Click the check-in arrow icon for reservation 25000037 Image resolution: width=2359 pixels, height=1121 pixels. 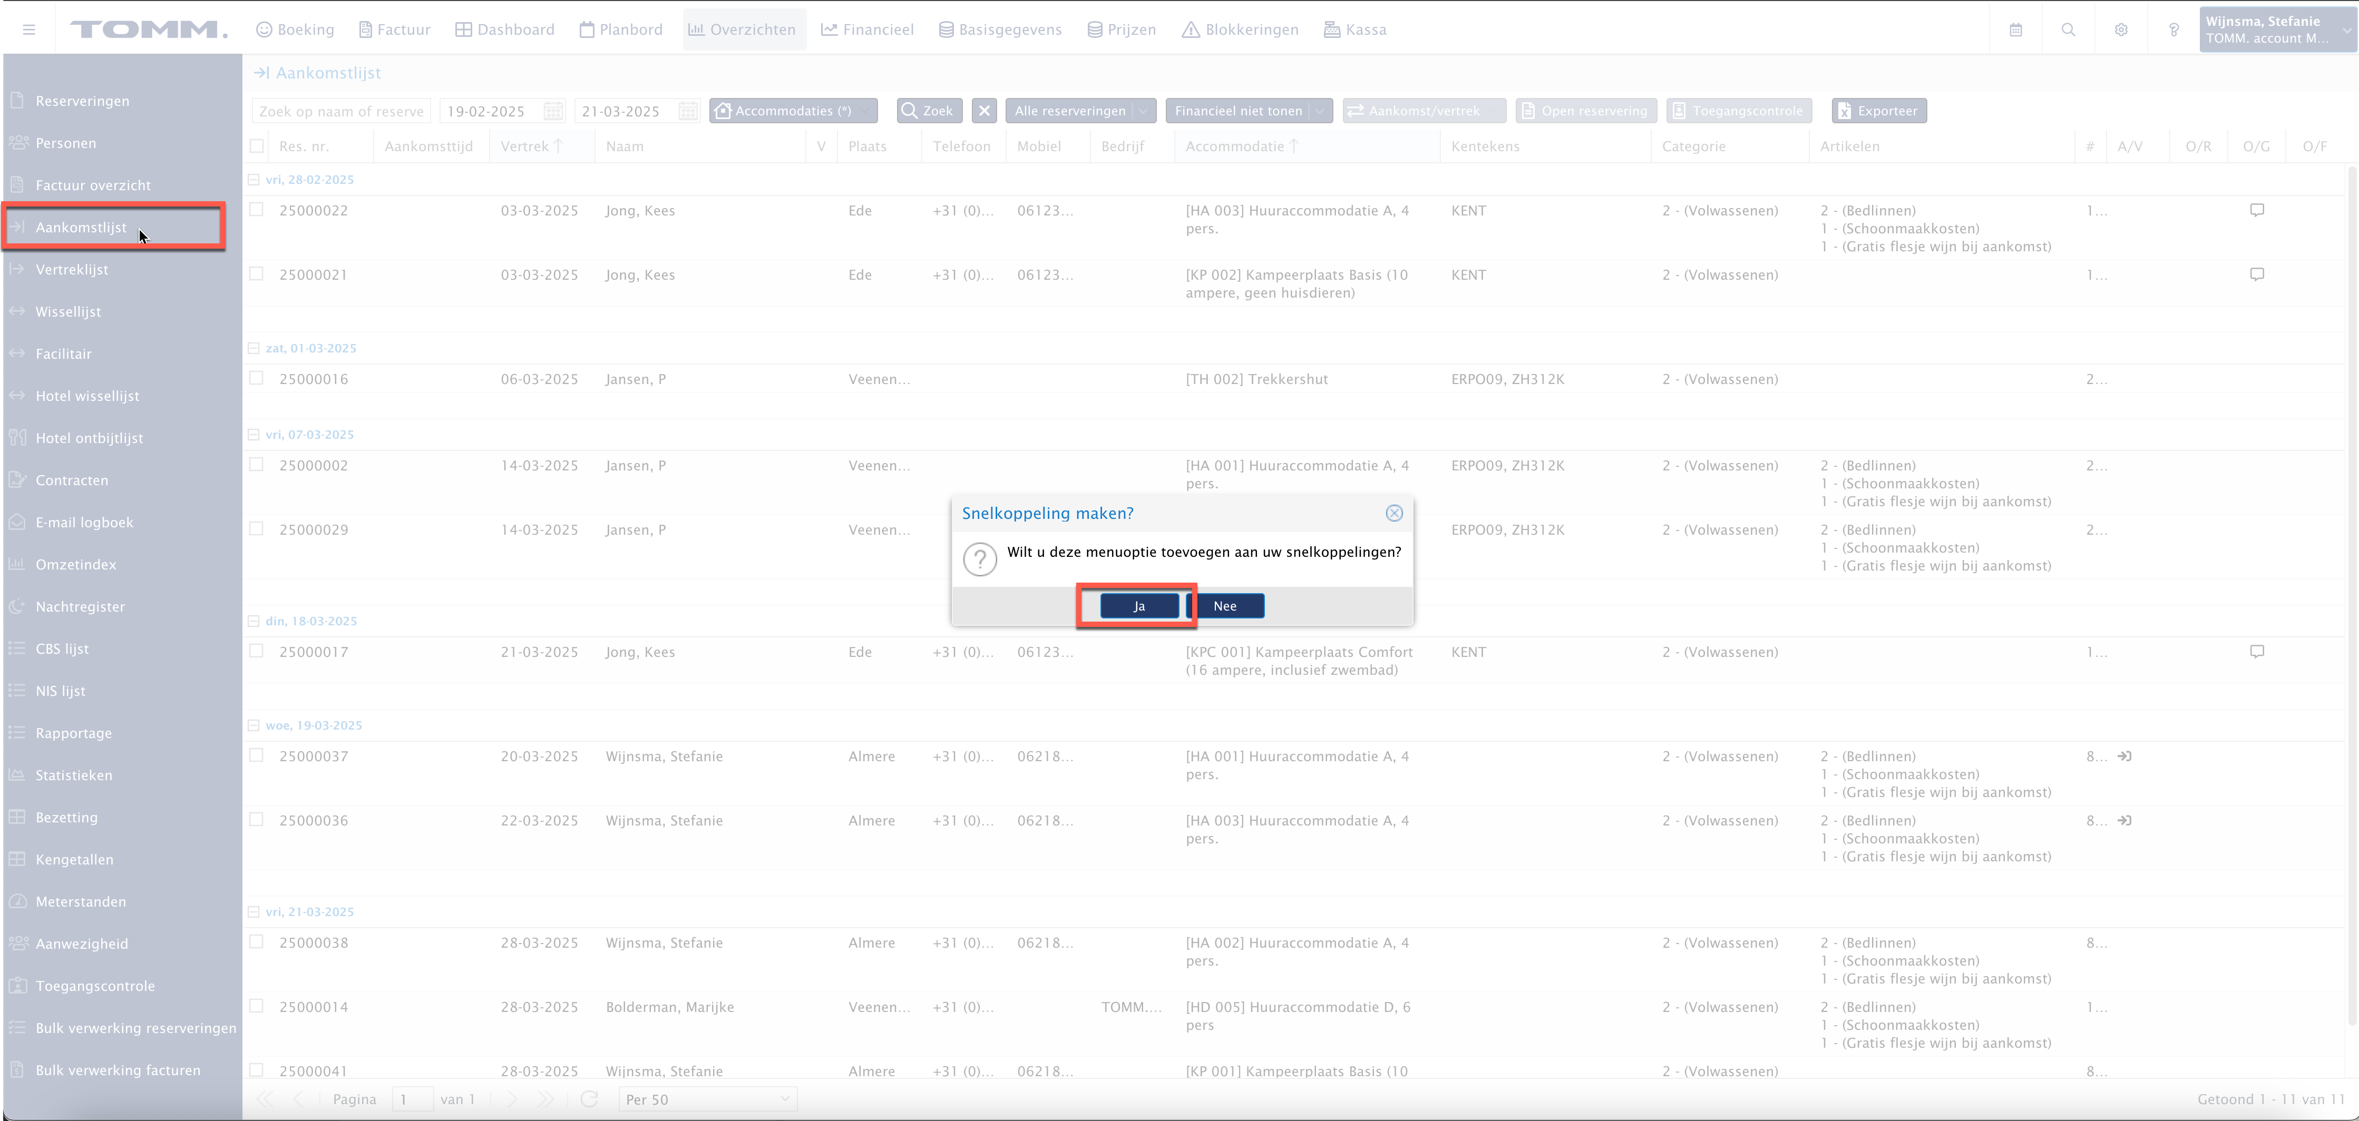click(2124, 757)
